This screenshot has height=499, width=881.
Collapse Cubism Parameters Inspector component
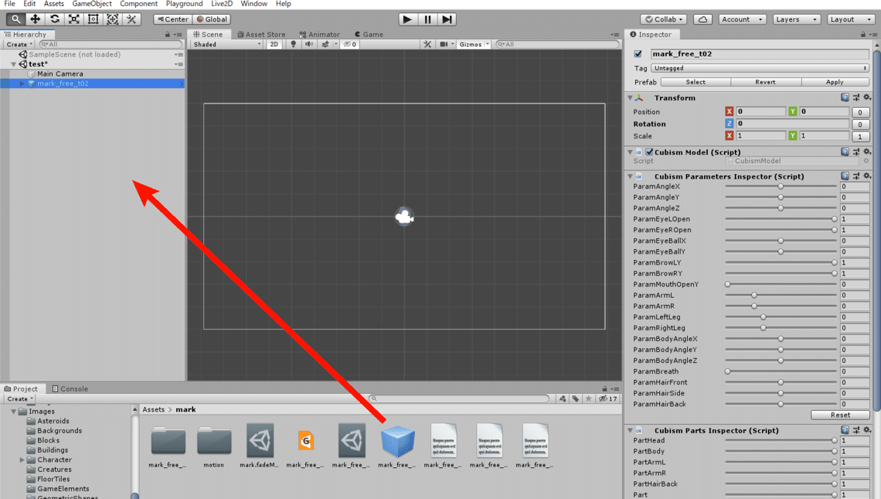[x=630, y=176]
